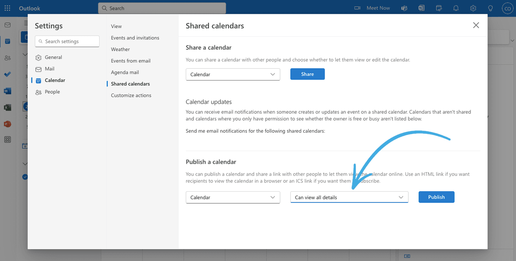Launch PowerPoint from the sidebar
This screenshot has width=516, height=261.
click(x=7, y=124)
